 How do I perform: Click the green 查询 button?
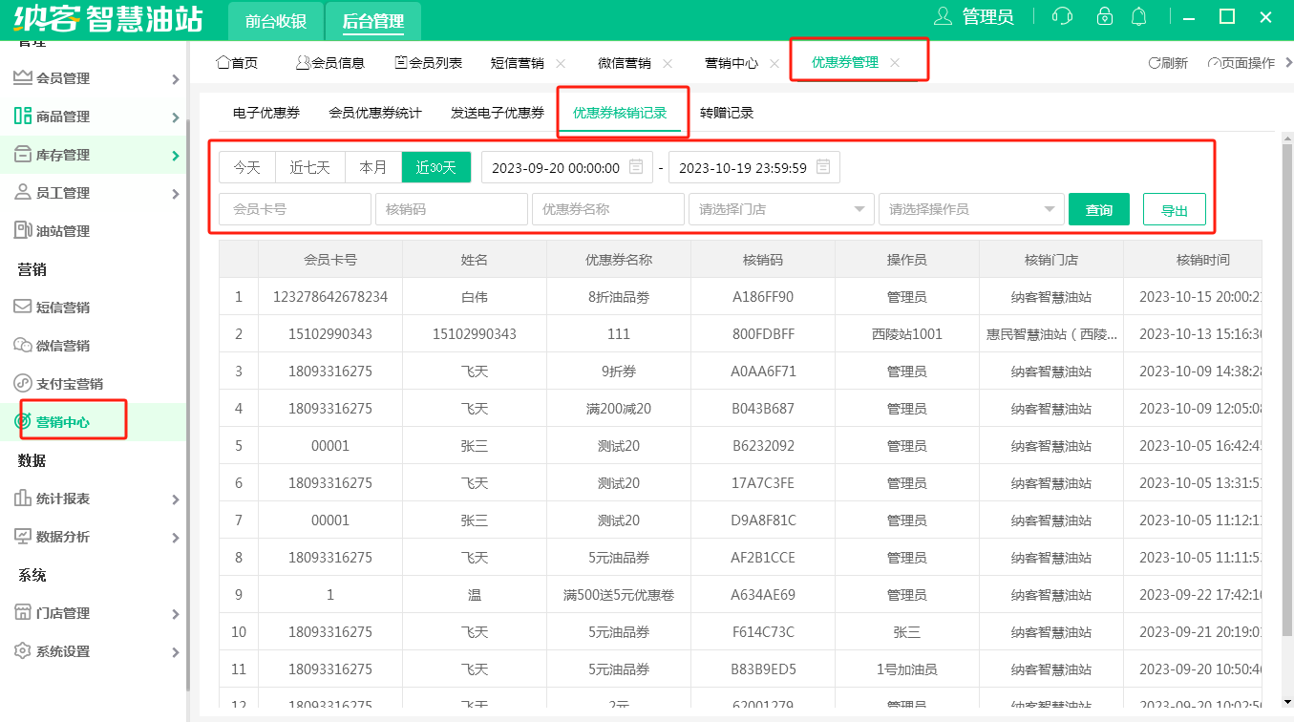[1099, 209]
